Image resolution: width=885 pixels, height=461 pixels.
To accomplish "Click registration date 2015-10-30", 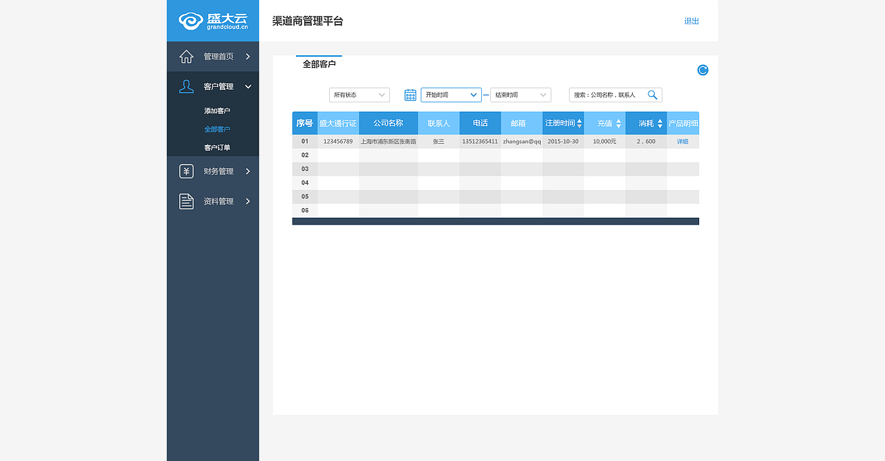I will [563, 141].
